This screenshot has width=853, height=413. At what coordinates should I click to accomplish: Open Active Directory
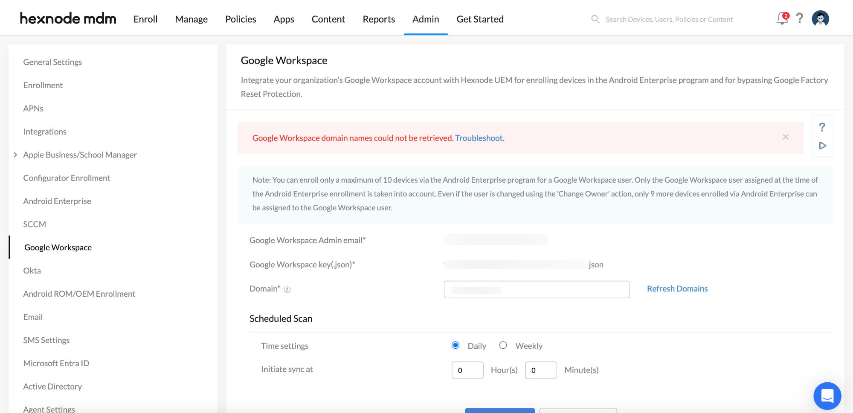(x=52, y=387)
